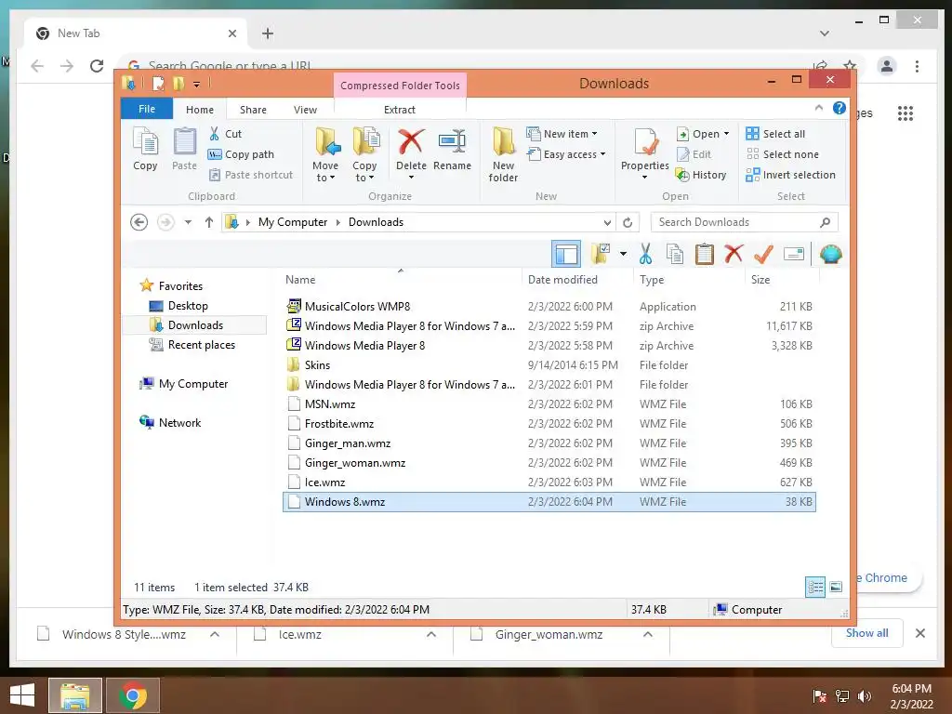
Task: Switch to large icons view in status bar
Action: (x=836, y=587)
